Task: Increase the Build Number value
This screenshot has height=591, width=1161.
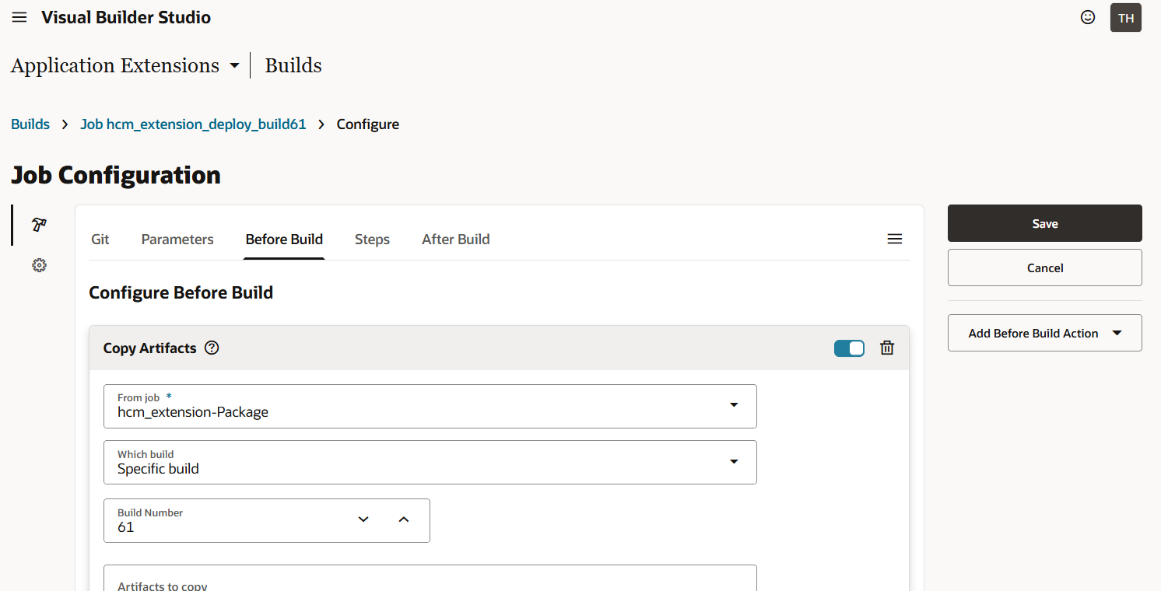Action: pyautogui.click(x=404, y=519)
